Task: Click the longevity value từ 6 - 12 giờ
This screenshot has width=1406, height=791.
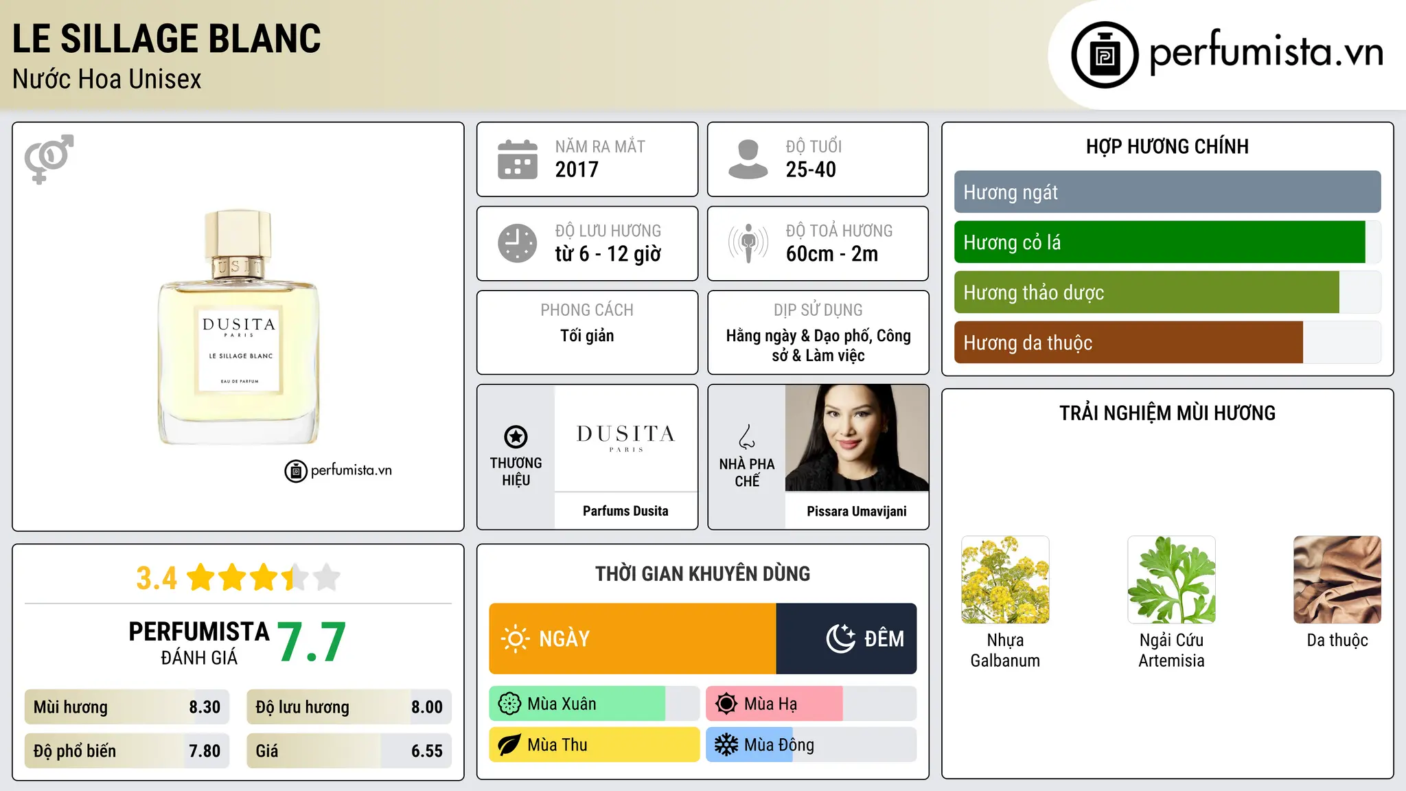Action: (608, 254)
